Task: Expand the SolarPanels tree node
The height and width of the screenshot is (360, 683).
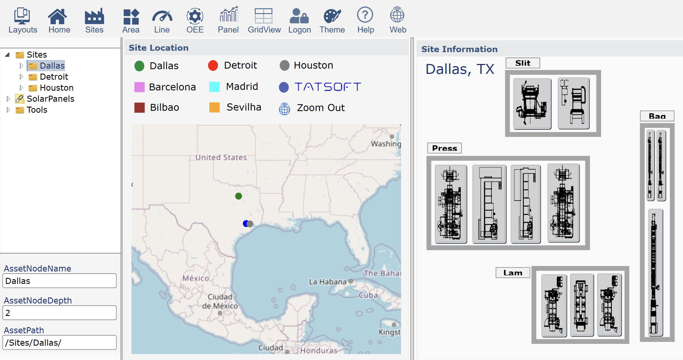Action: click(x=8, y=99)
